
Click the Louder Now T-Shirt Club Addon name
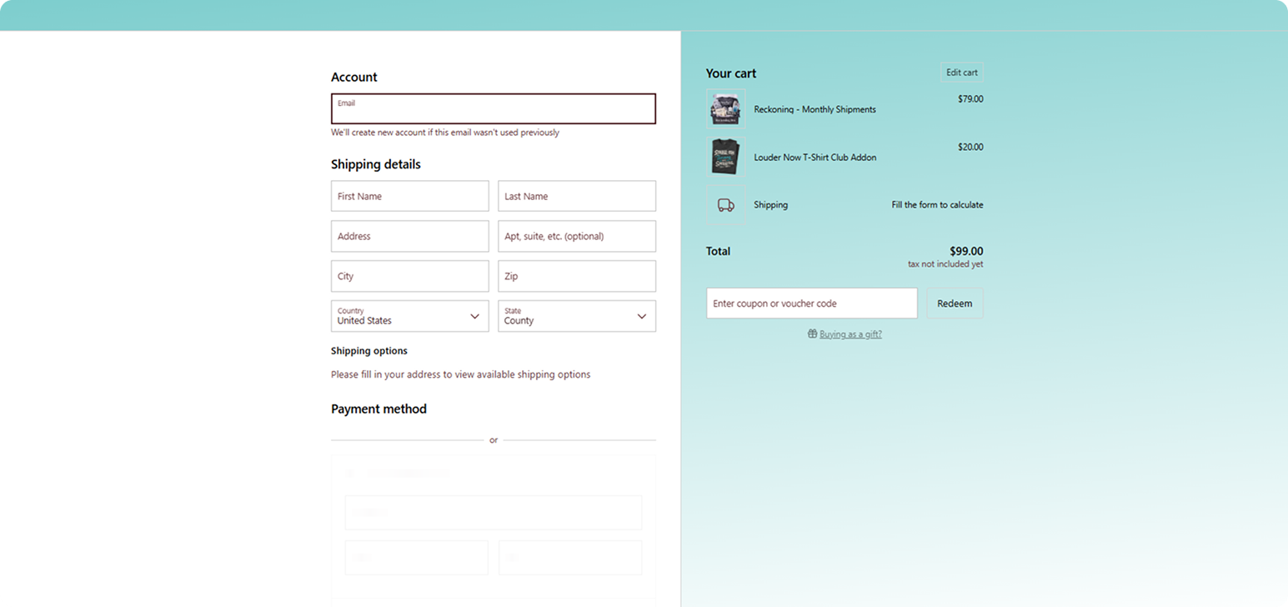[x=814, y=158]
